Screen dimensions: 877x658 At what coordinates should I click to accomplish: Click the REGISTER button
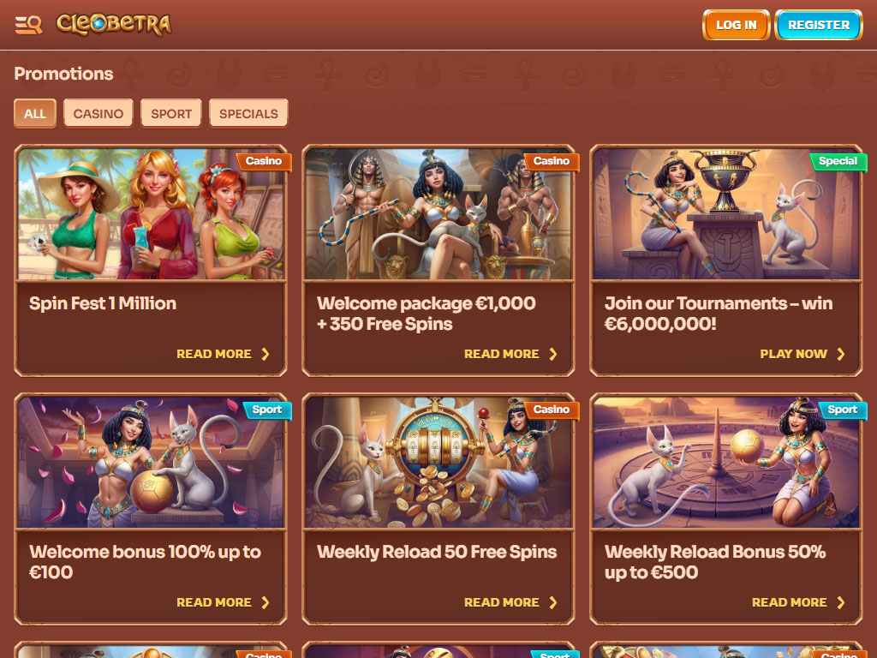[x=819, y=25]
